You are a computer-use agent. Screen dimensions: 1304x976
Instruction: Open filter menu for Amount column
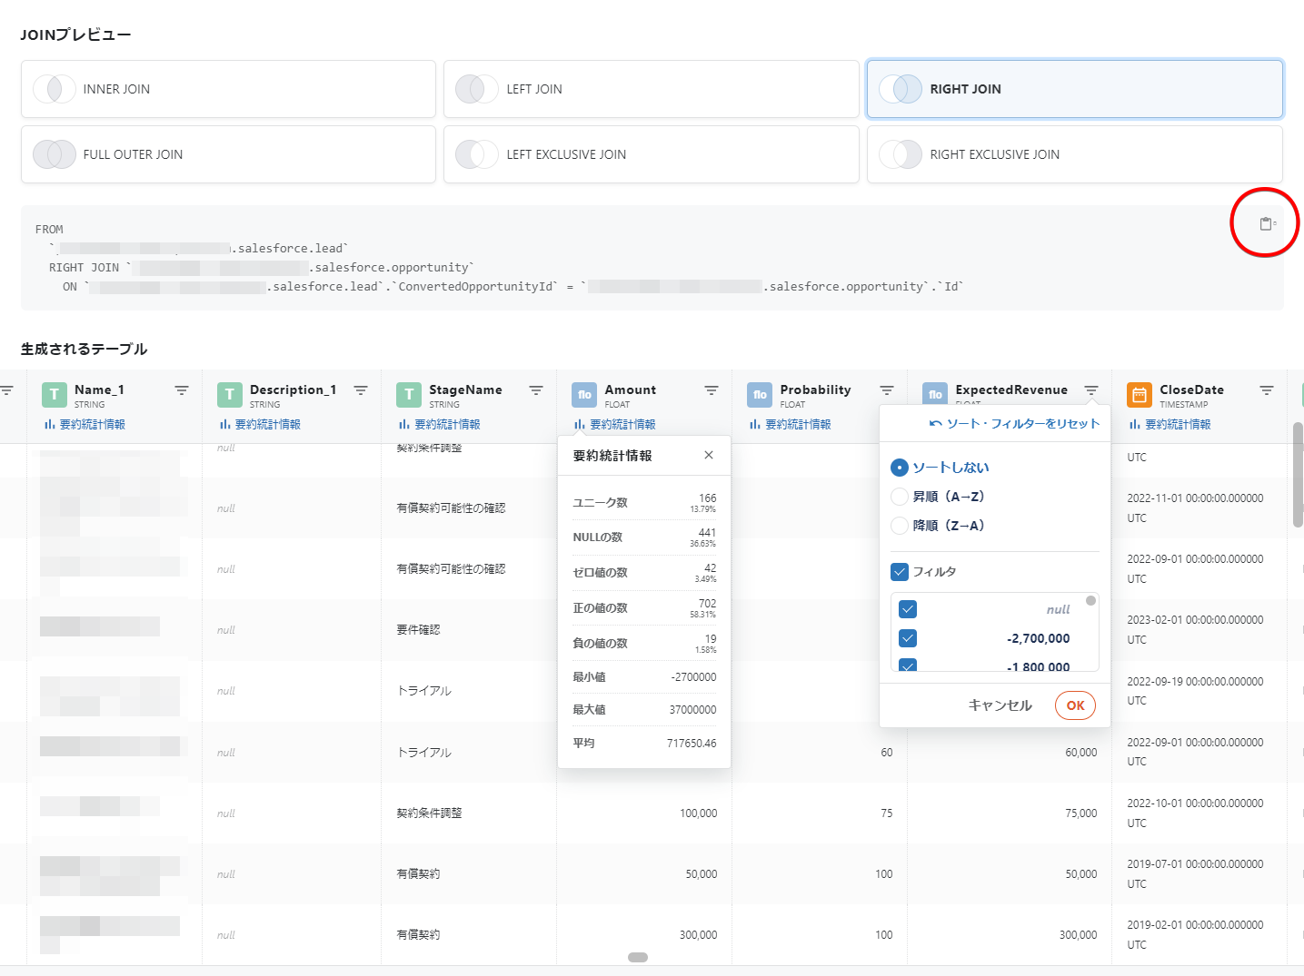pyautogui.click(x=712, y=390)
